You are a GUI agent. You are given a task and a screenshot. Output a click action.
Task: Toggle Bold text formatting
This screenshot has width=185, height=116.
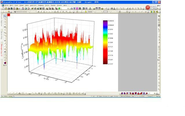click(x=38, y=12)
